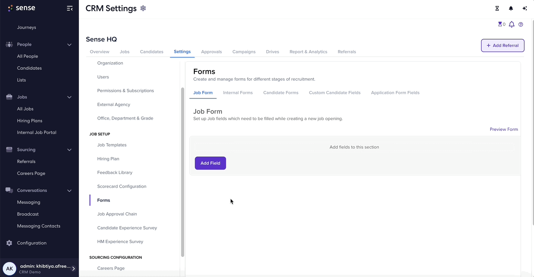Collapse the sidebar using the menu icon
Viewport: 534px width, 277px height.
(69, 8)
